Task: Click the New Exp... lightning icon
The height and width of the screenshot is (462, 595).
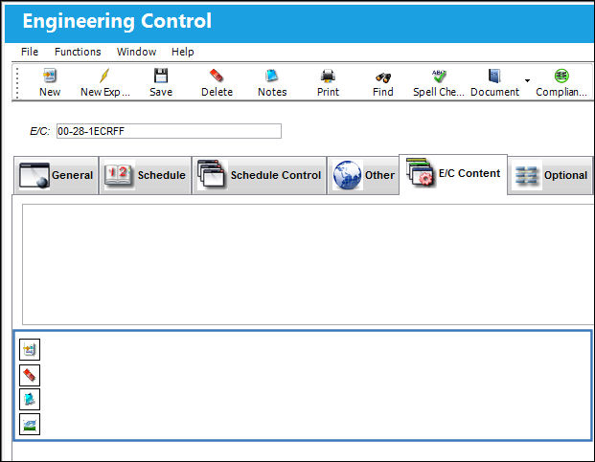Action: 104,76
